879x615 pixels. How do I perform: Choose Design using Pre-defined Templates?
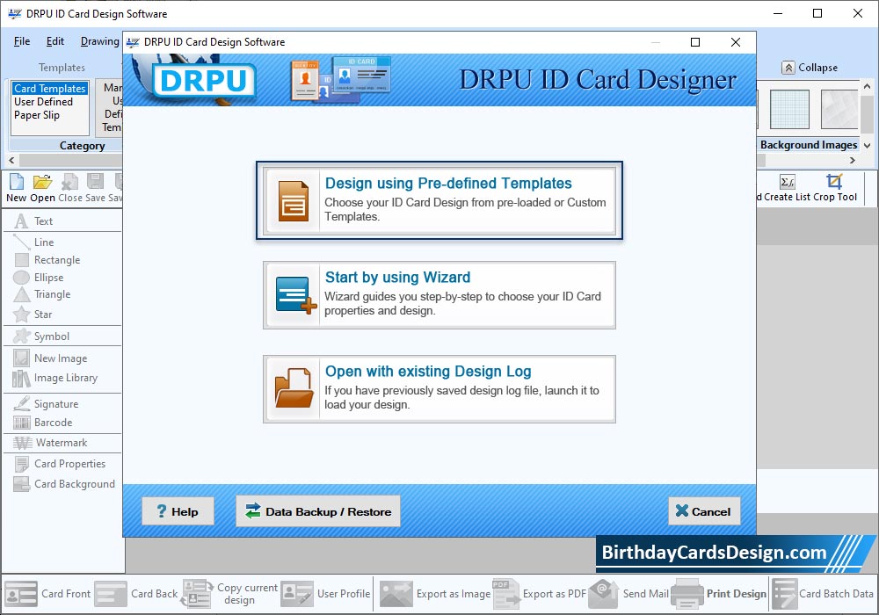coord(439,200)
